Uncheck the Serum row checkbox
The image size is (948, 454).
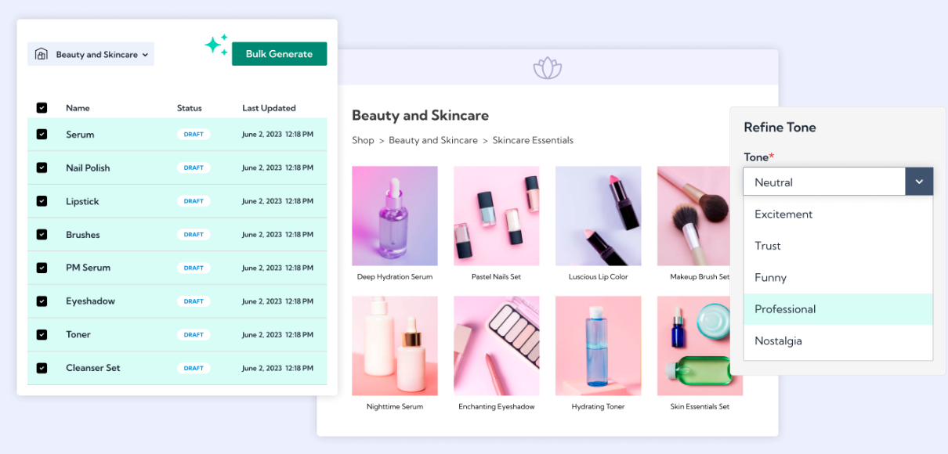[42, 135]
